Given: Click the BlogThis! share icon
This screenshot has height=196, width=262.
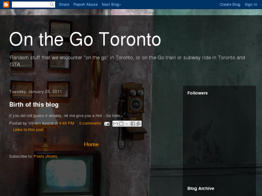Looking at the screenshot, I should click(121, 124).
